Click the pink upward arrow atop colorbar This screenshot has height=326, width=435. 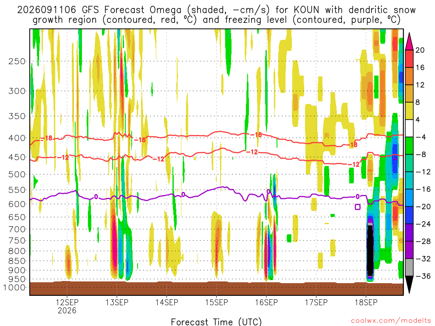pos(409,42)
